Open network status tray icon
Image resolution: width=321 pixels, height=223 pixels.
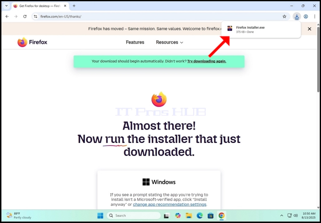(x=289, y=215)
